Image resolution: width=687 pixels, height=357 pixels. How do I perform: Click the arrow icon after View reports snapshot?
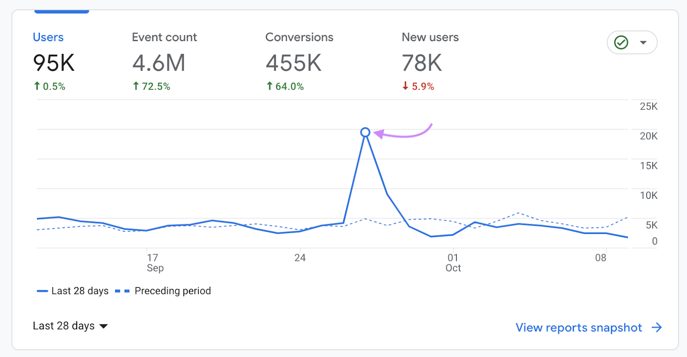point(657,327)
